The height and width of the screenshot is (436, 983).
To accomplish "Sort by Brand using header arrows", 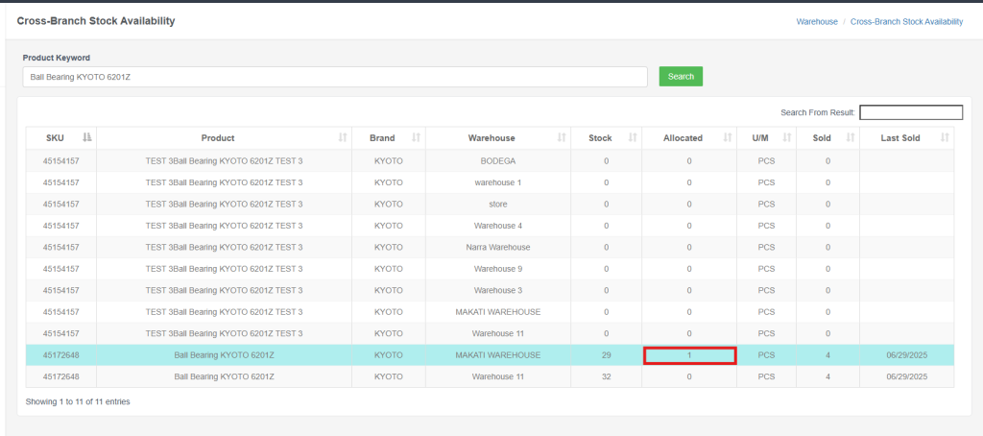I will coord(416,138).
